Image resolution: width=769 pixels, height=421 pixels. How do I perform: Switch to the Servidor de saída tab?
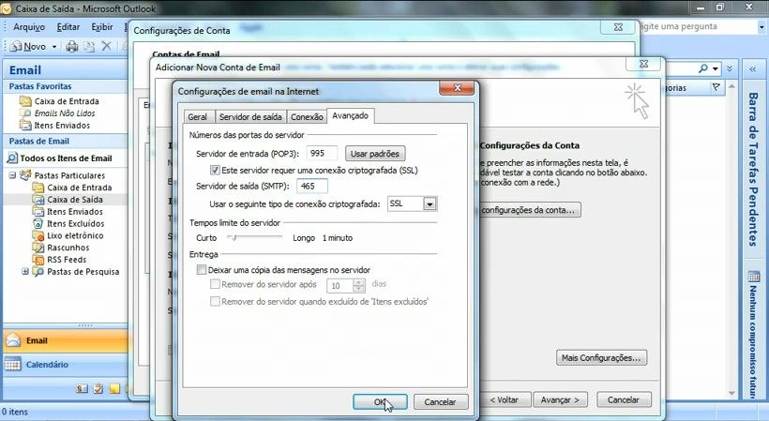[x=249, y=117]
